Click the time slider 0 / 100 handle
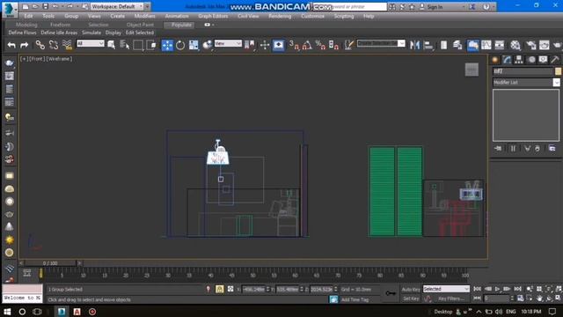The image size is (563, 317). tap(50, 263)
